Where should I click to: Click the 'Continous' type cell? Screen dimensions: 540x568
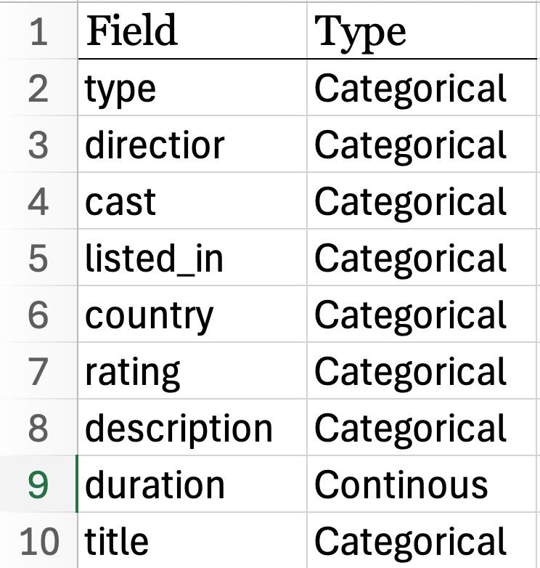[x=422, y=485]
